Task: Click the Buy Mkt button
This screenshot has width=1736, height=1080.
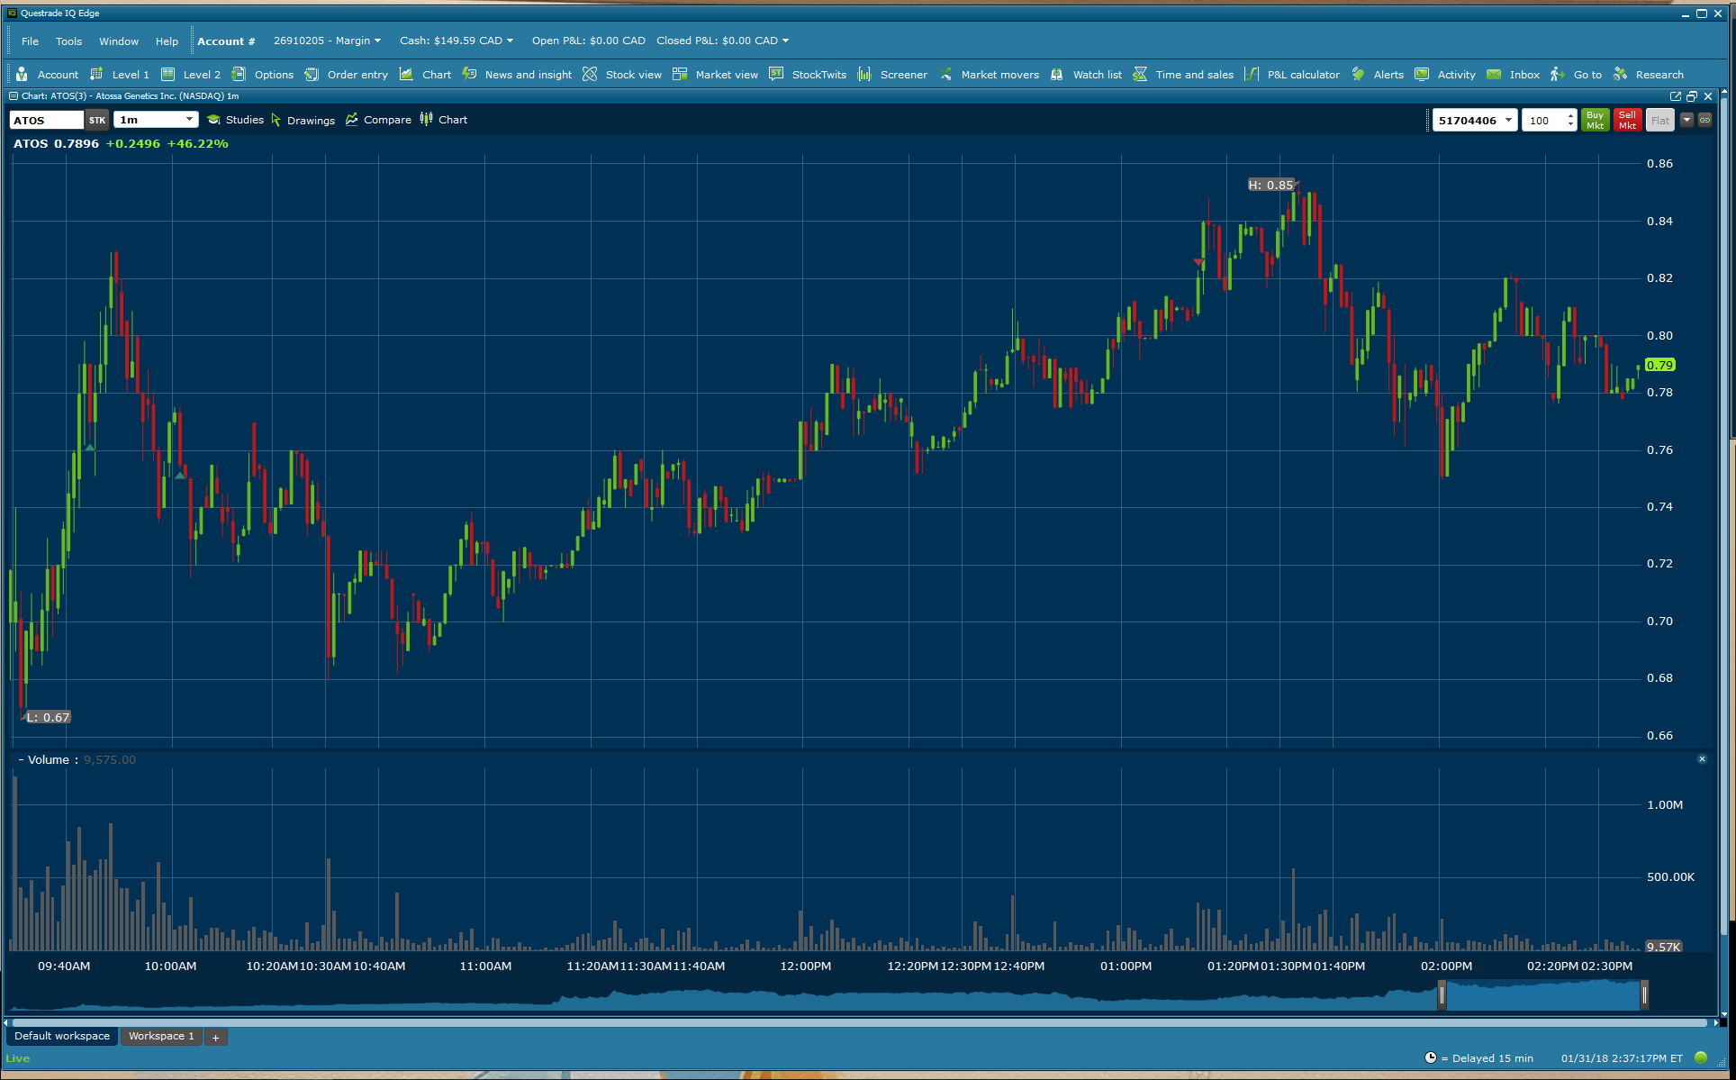Action: point(1595,120)
